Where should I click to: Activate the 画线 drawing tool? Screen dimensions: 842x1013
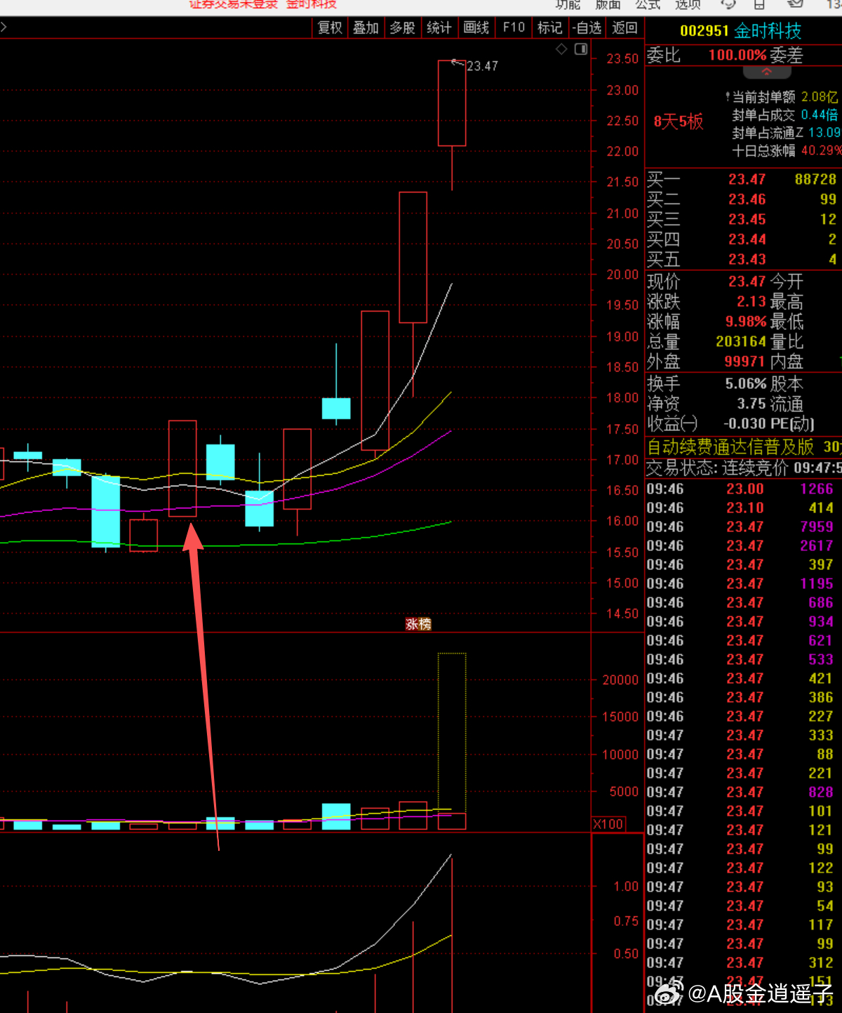click(x=476, y=28)
